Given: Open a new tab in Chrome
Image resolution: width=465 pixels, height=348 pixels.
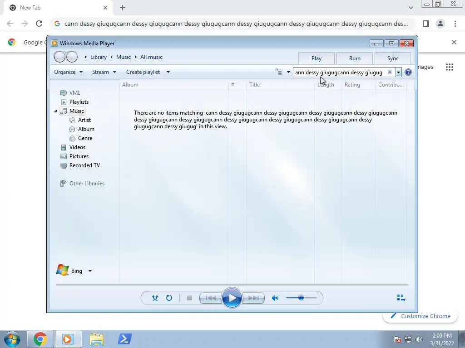Looking at the screenshot, I should pyautogui.click(x=123, y=8).
